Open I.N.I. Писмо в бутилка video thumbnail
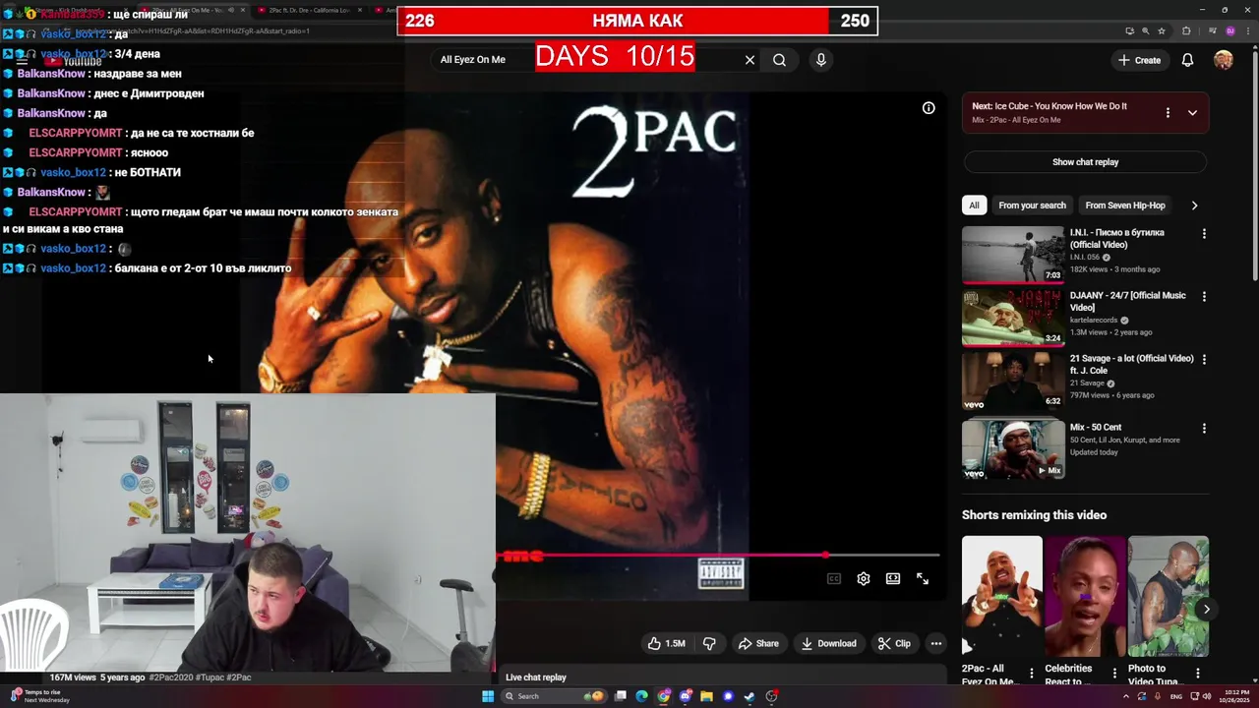Viewport: 1259px width, 708px height. click(1013, 255)
